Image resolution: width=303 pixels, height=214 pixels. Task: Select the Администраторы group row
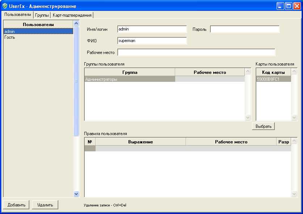pyautogui.click(x=130, y=79)
